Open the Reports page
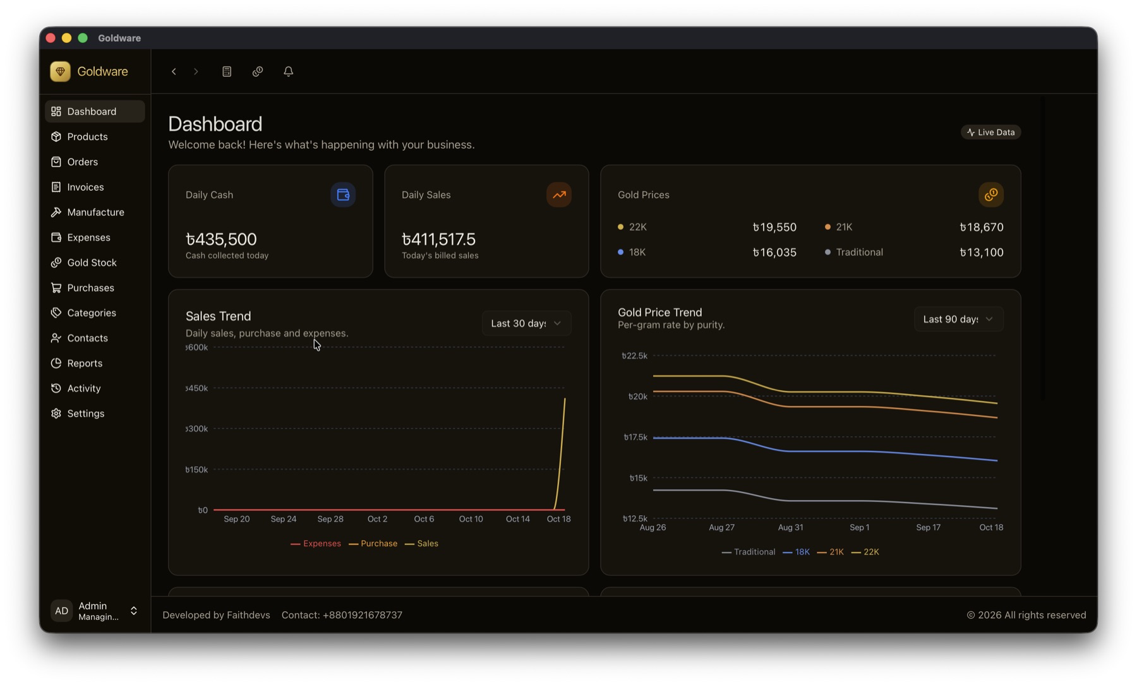The image size is (1137, 685). [95, 363]
